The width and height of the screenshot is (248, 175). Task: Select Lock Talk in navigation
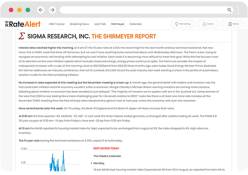coord(100,24)
